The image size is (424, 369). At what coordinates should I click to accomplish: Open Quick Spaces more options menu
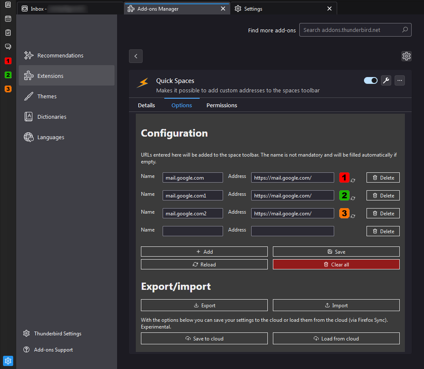pyautogui.click(x=400, y=80)
